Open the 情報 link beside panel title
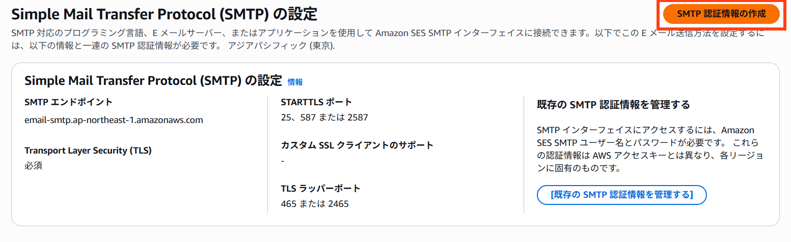791x242 pixels. (295, 82)
